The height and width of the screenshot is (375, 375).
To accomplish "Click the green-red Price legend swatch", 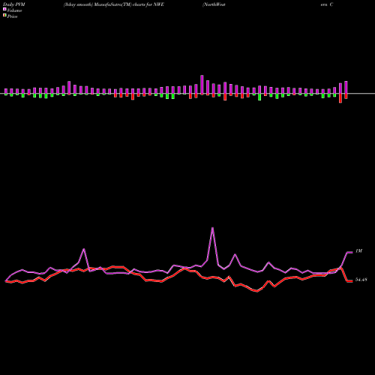I will tap(4, 16).
